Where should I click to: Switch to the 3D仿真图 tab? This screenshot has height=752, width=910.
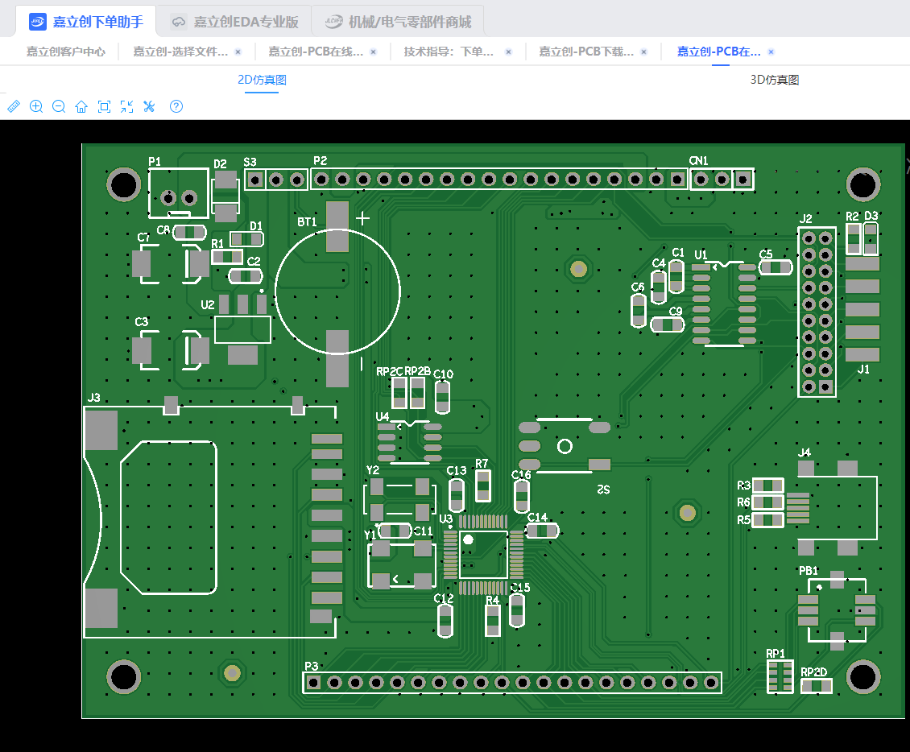pos(774,80)
